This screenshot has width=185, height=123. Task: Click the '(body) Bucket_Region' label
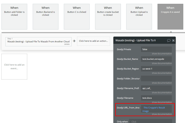[128, 69]
